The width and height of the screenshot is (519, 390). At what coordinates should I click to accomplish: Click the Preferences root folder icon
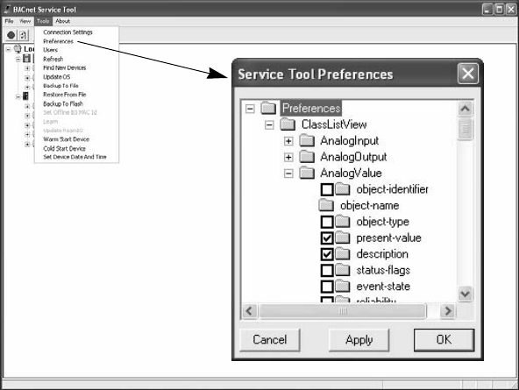coord(268,108)
